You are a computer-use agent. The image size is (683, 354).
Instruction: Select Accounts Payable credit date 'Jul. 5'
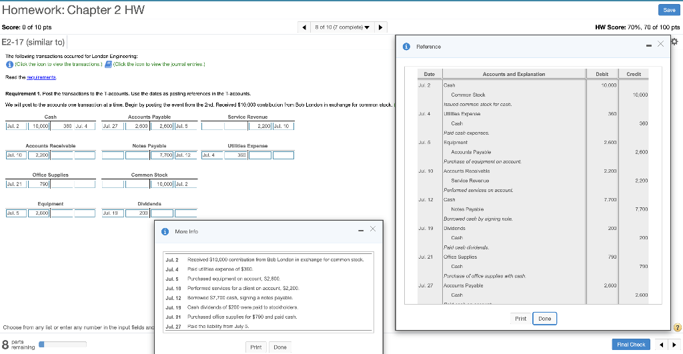pyautogui.click(x=186, y=126)
